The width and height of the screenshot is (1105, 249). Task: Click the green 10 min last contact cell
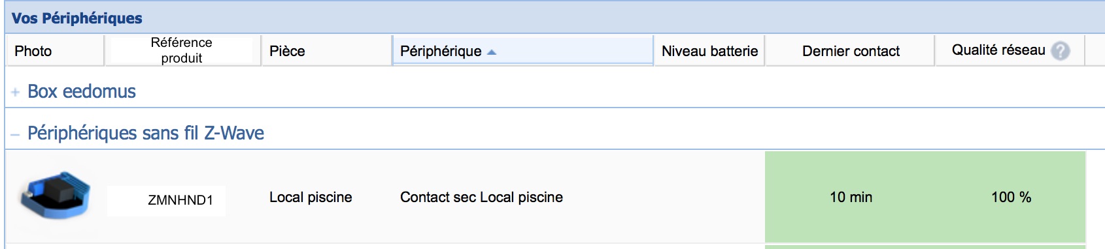pos(851,197)
